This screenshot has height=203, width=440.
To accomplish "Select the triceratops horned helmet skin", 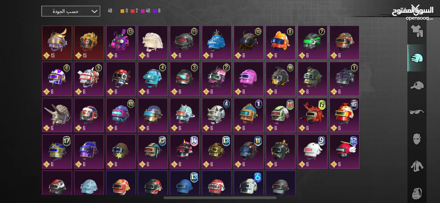I will (x=57, y=115).
